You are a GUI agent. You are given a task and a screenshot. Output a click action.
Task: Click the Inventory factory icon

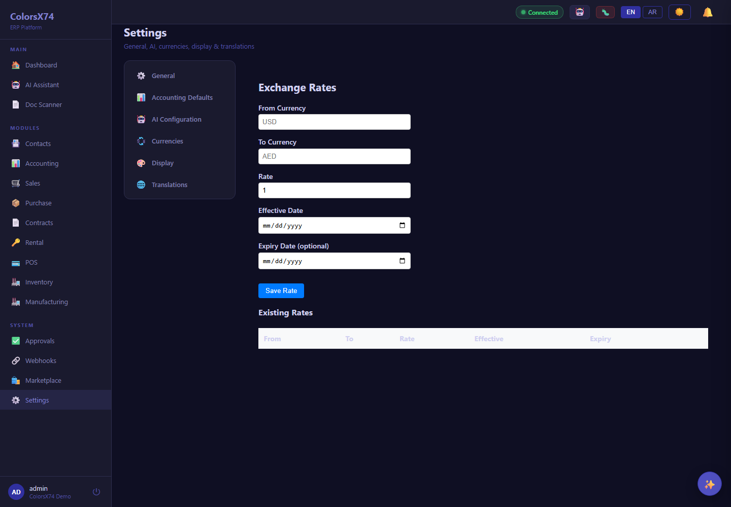click(16, 282)
